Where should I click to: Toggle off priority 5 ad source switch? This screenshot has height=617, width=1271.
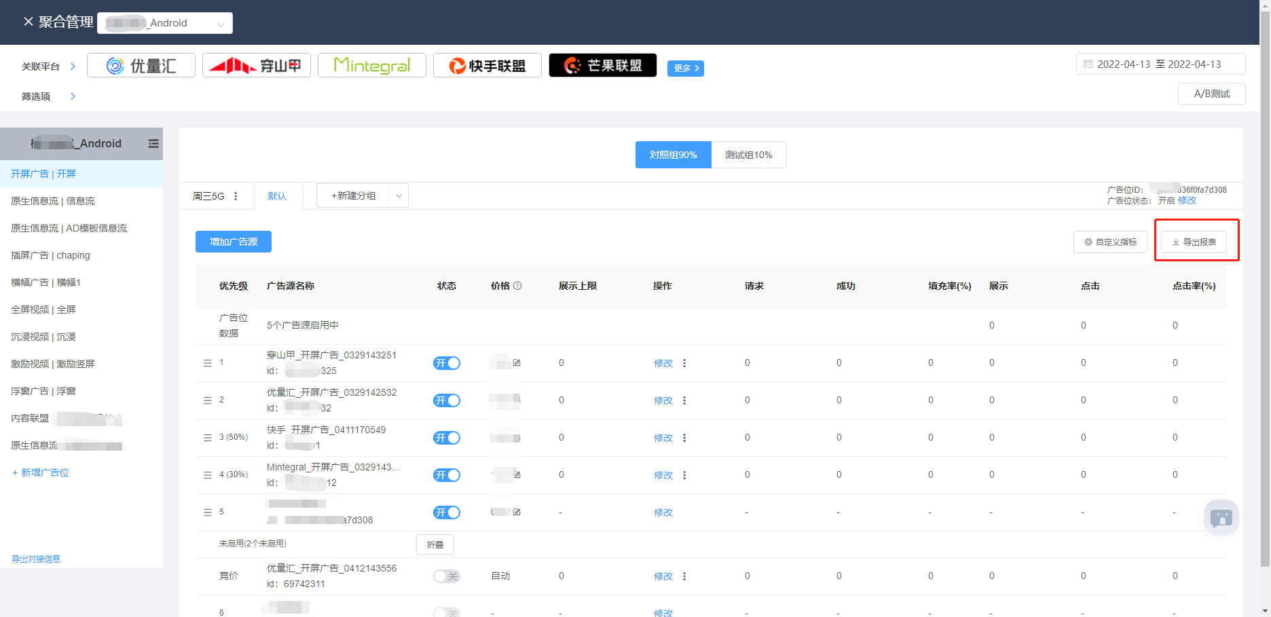447,512
